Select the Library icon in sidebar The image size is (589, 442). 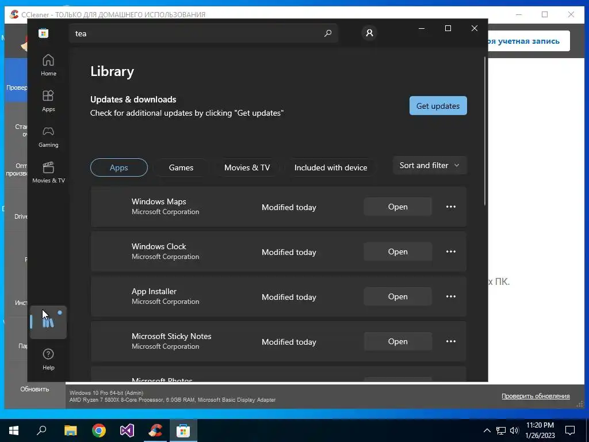(x=48, y=322)
